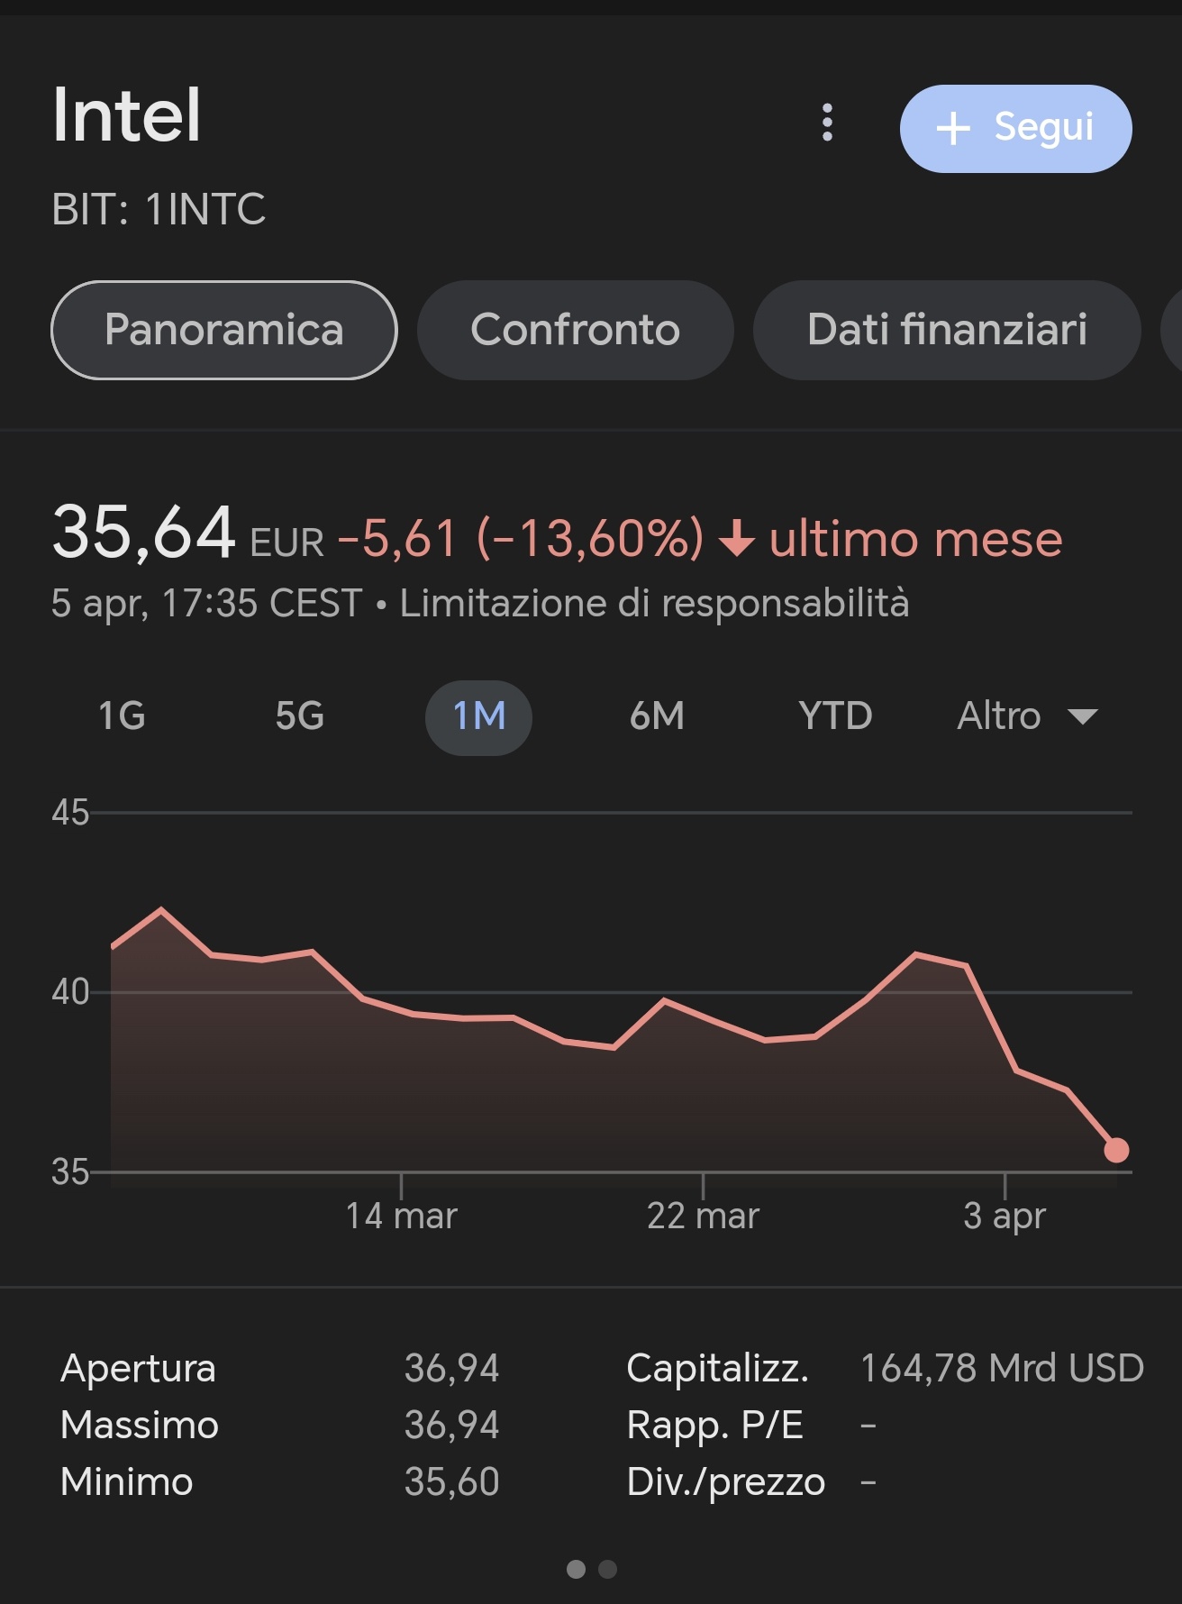The width and height of the screenshot is (1182, 1604).
Task: Select the 1G time range
Action: point(122,716)
